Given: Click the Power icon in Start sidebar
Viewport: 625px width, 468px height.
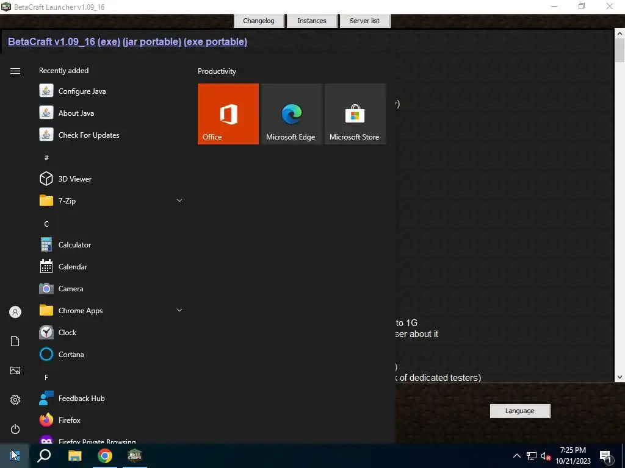Looking at the screenshot, I should click(x=15, y=429).
